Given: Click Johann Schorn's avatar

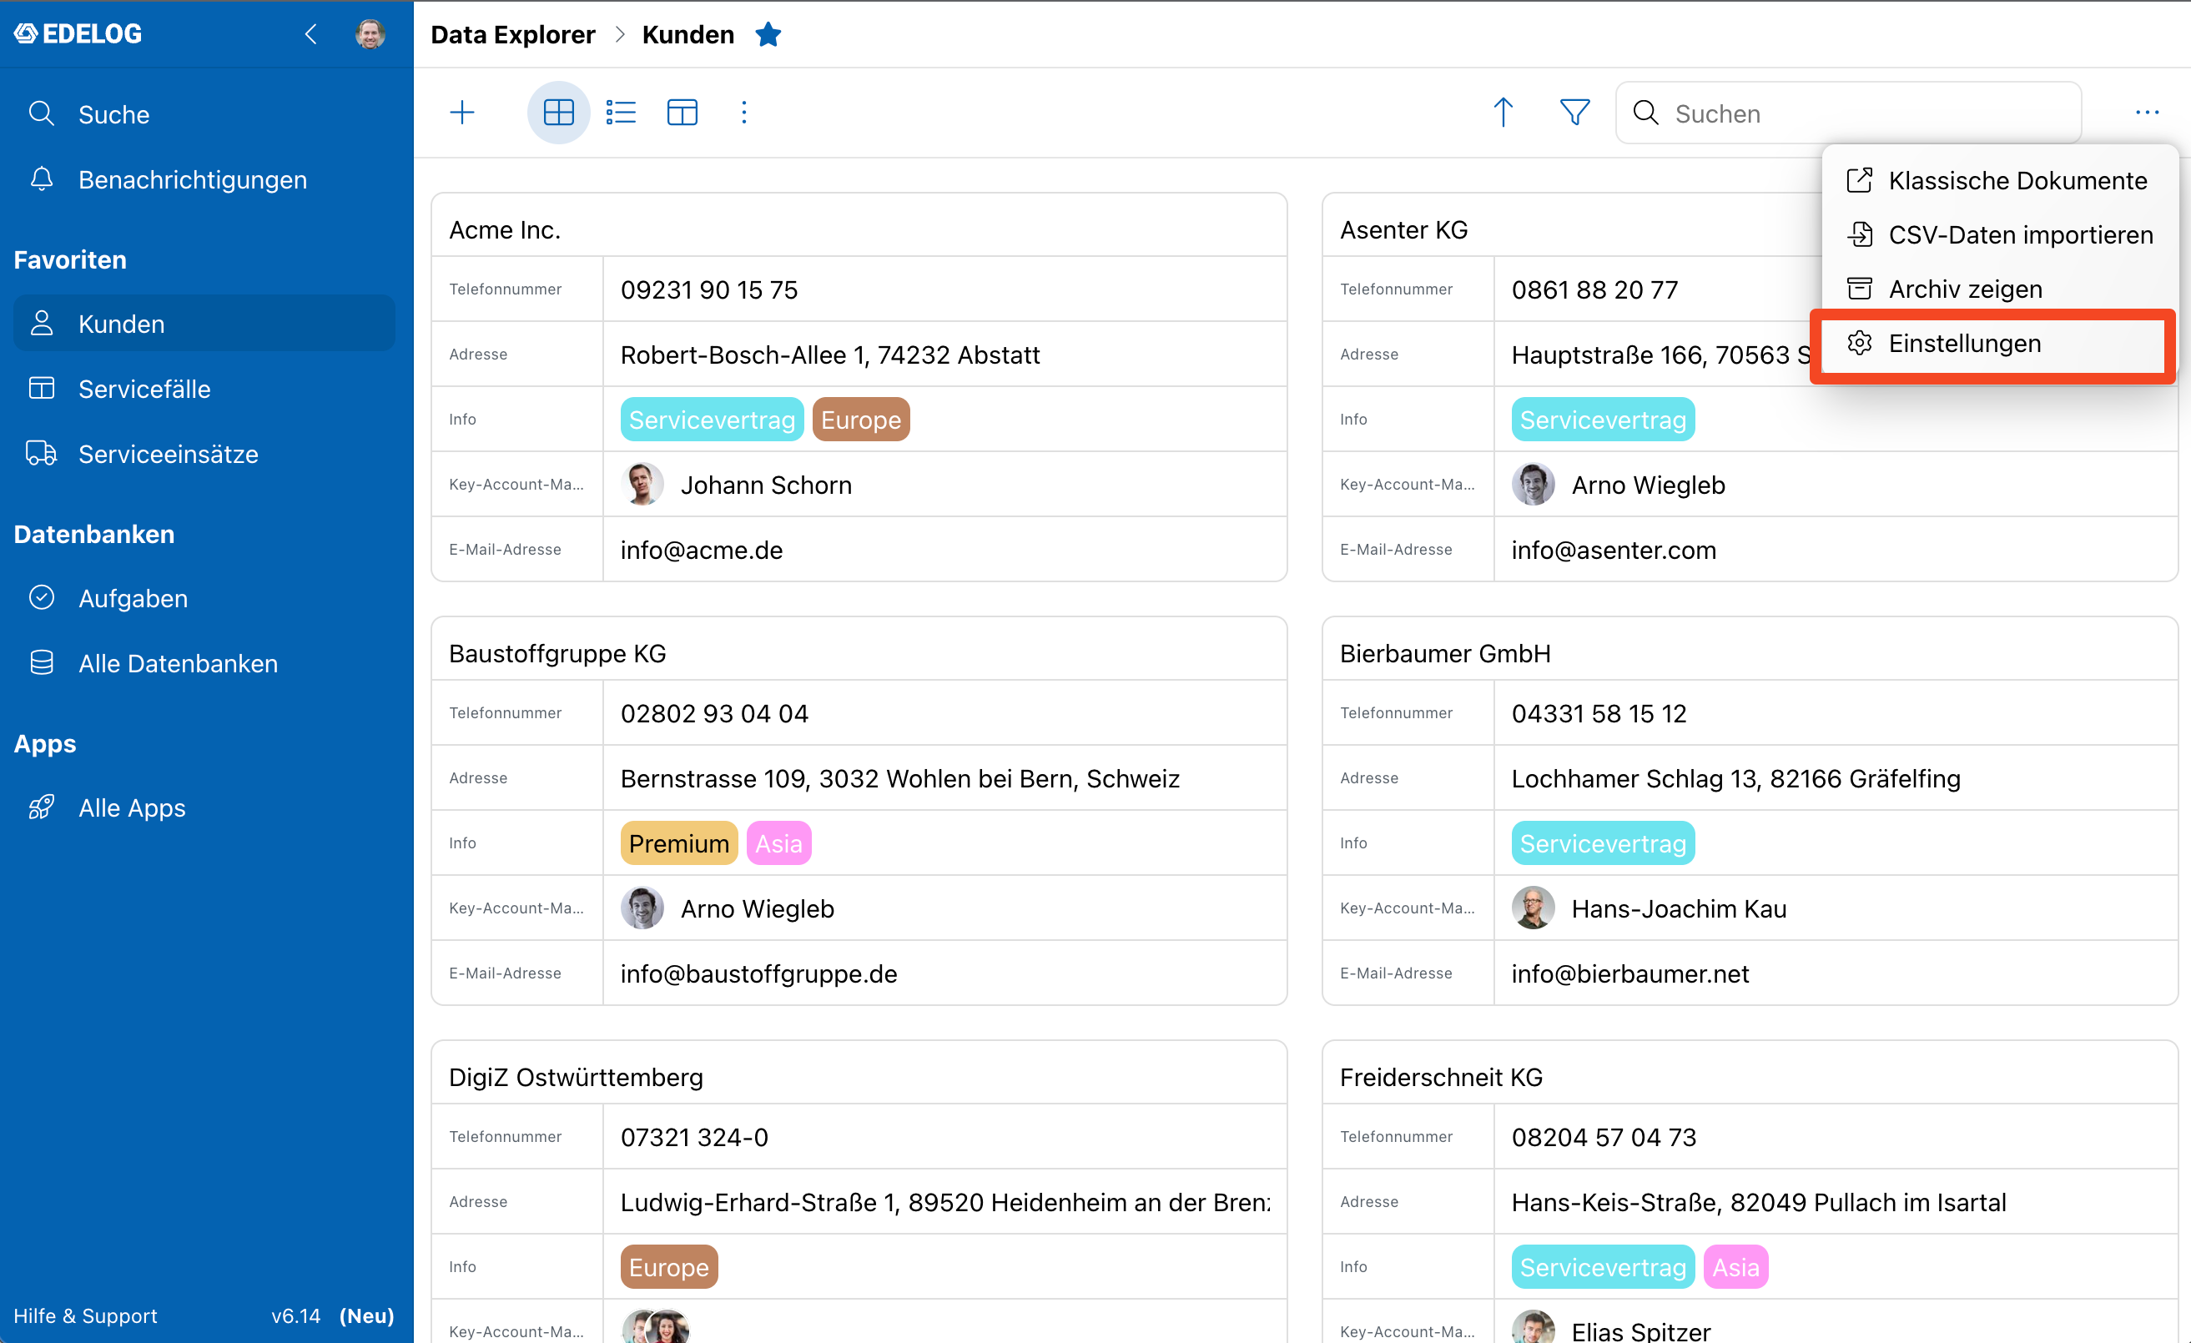Looking at the screenshot, I should [x=642, y=485].
